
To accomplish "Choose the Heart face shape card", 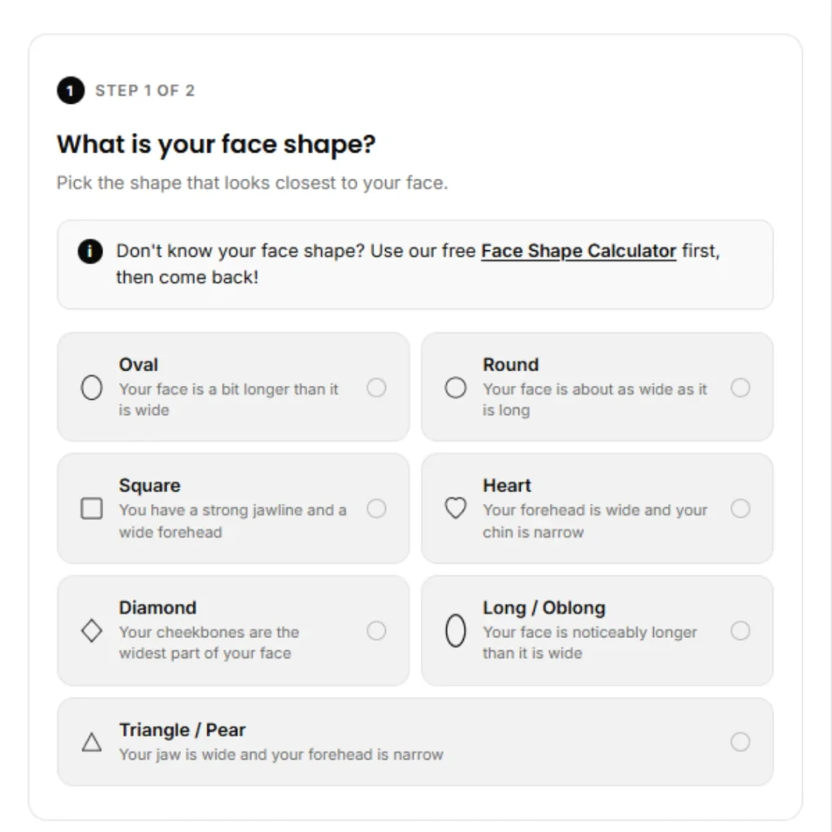I will (597, 508).
